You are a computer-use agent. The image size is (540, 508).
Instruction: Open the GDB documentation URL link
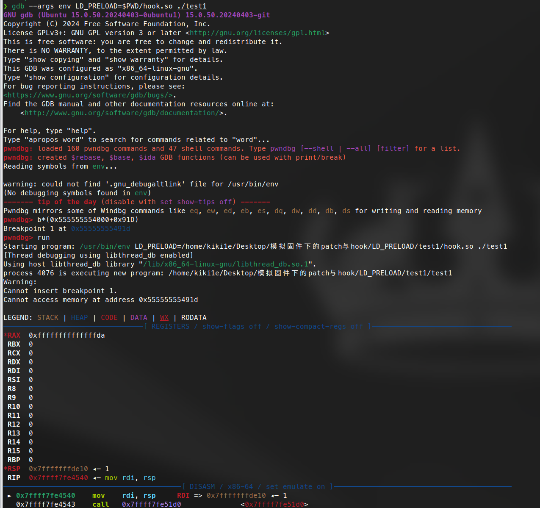(122, 113)
